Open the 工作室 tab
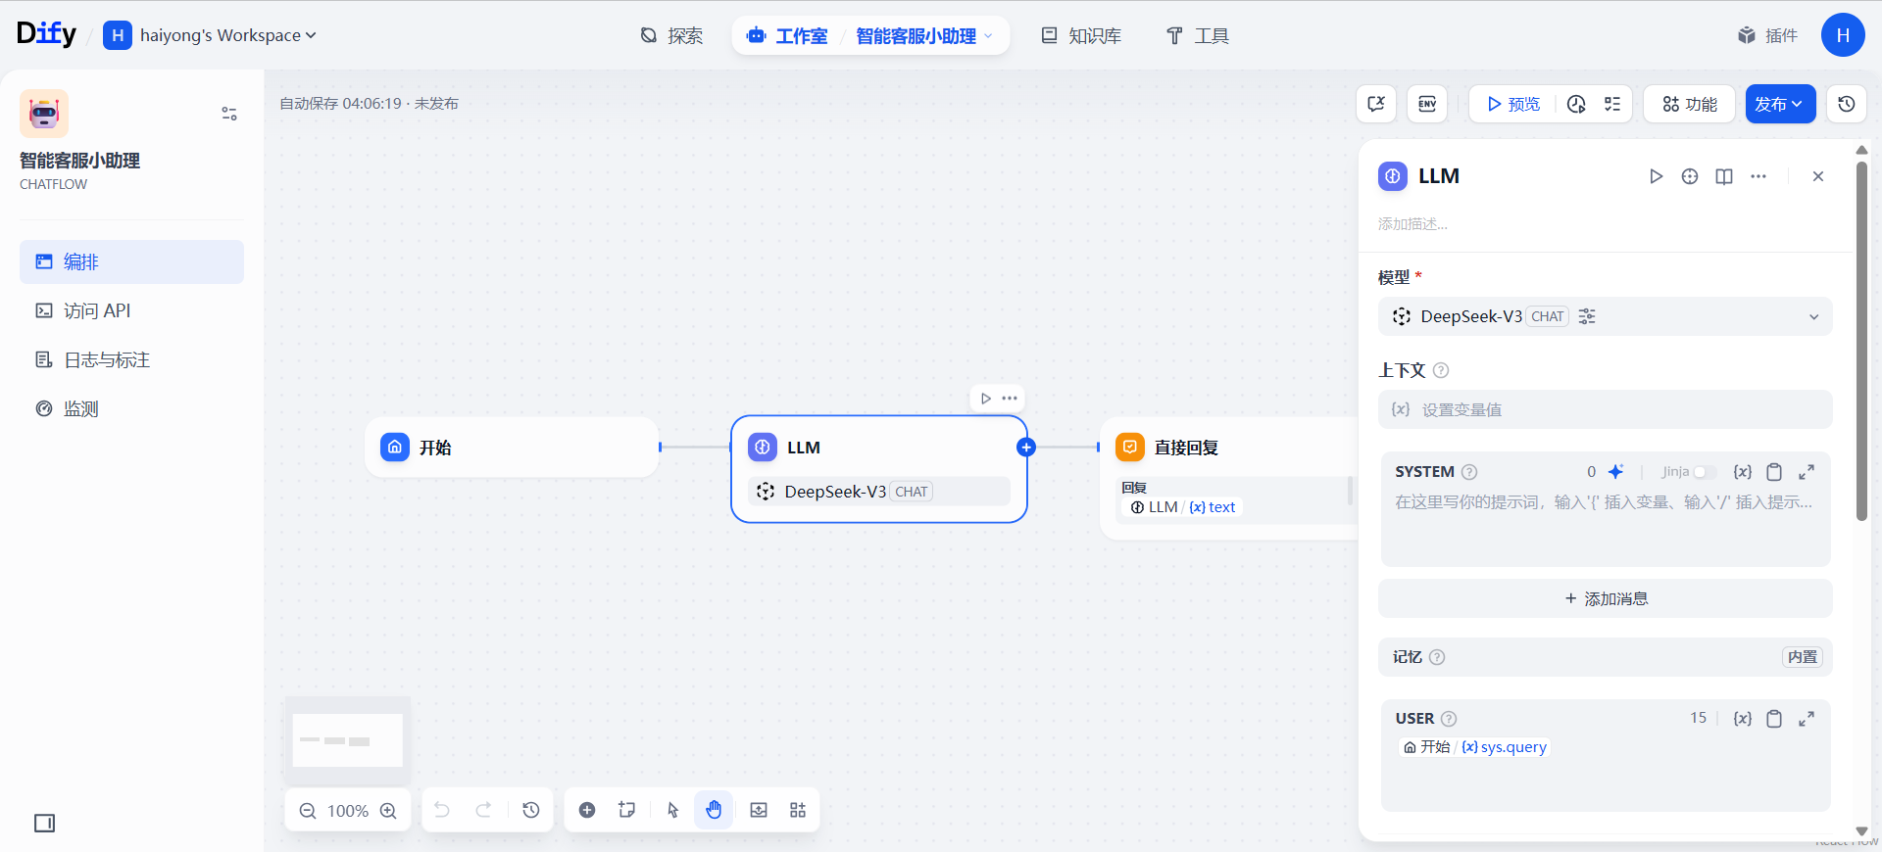1882x852 pixels. coord(787,36)
